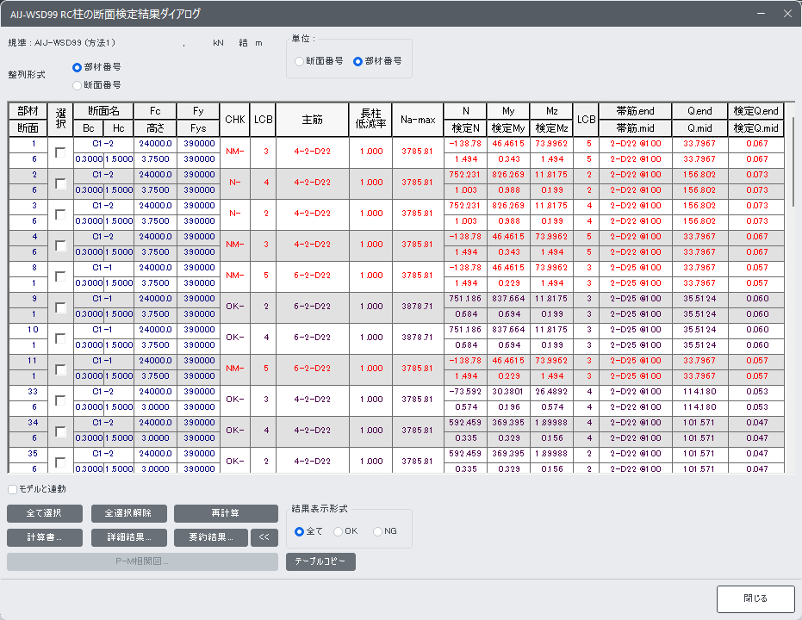
Task: Click Fy column header
Action: click(198, 111)
